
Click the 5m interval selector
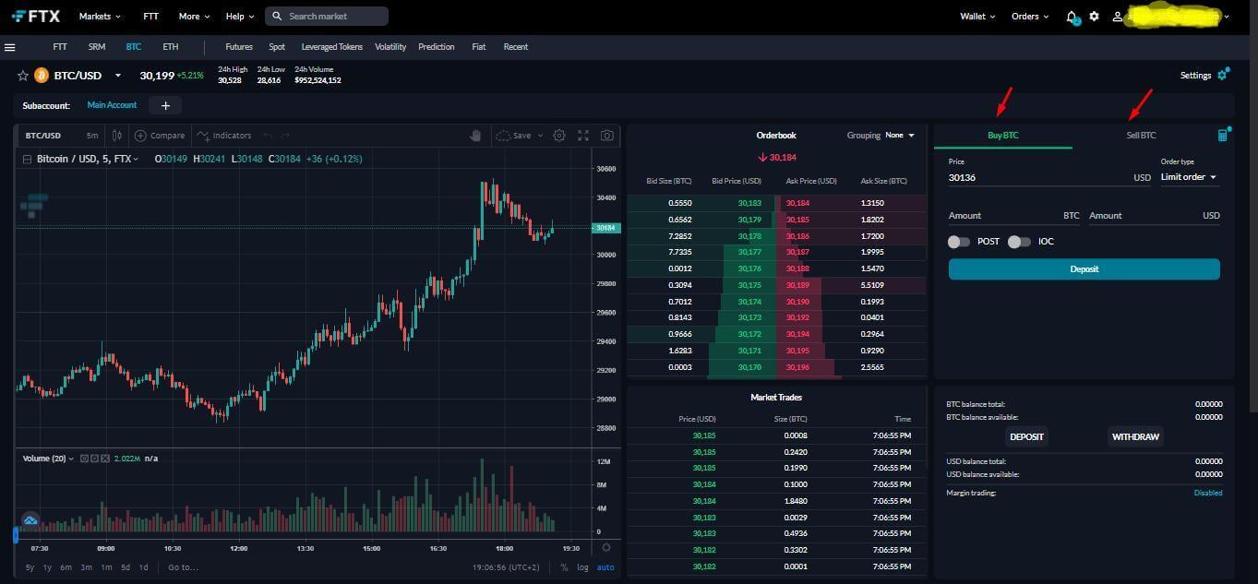pos(92,136)
